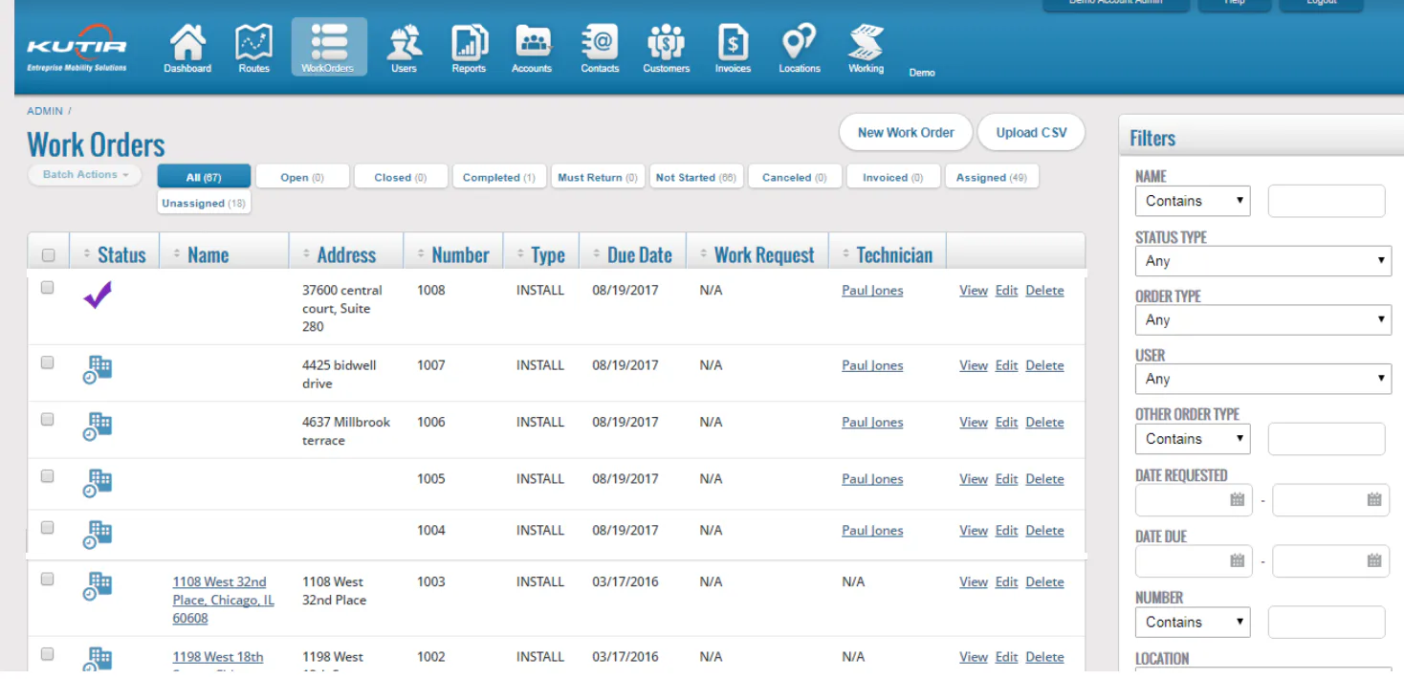Check the box for order 1007
Viewport: 1404px width, 679px height.
[47, 362]
